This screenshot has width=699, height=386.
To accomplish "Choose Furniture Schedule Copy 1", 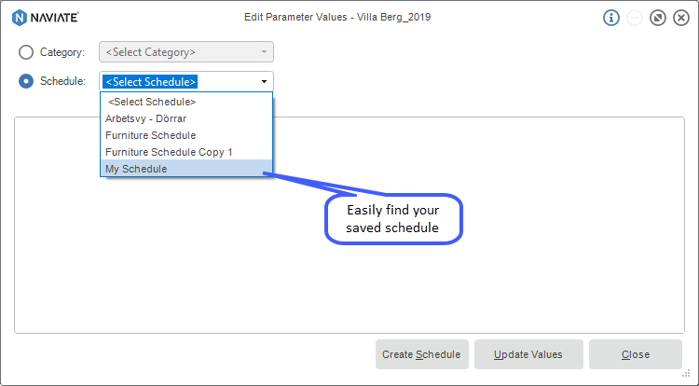I will (169, 152).
